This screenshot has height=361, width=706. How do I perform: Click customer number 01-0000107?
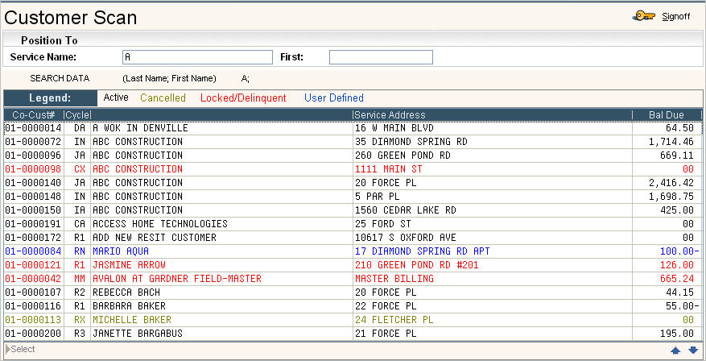pos(33,292)
